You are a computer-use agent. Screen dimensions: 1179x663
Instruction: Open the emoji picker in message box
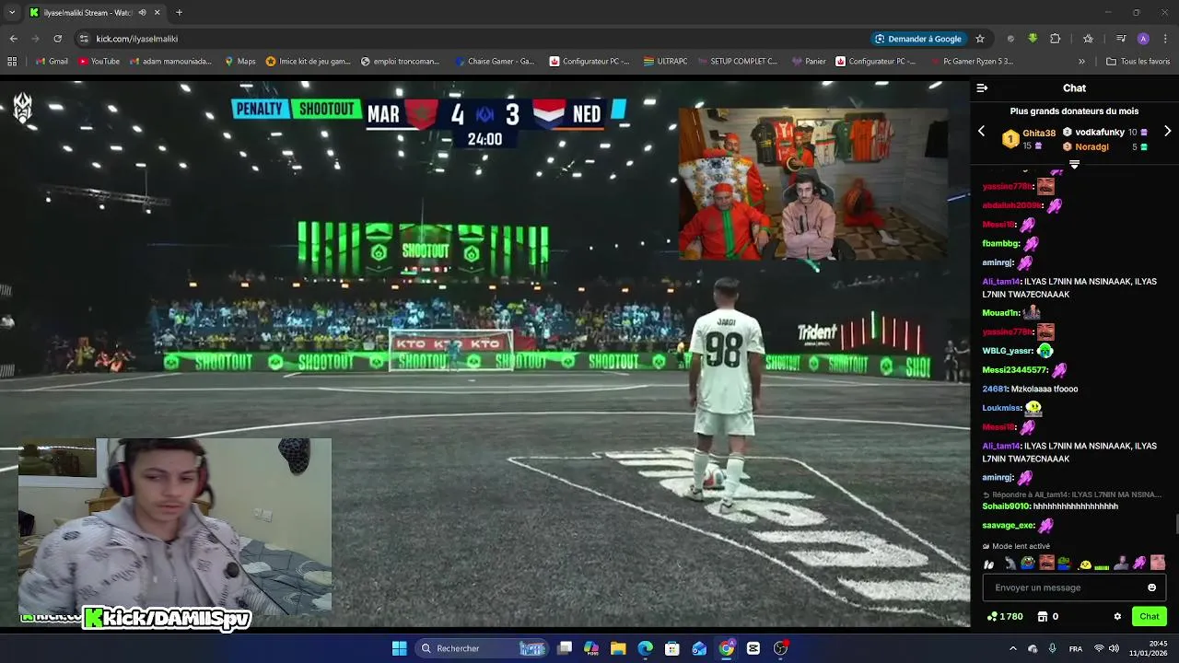tap(1151, 587)
